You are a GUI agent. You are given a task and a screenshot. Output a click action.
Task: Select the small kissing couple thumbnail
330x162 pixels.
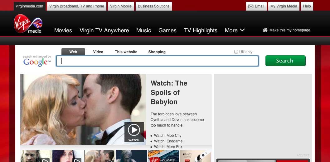click(x=100, y=156)
